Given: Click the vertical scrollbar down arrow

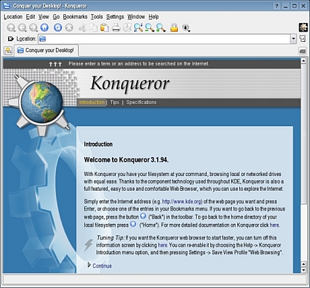Looking at the screenshot, I should tap(303, 270).
